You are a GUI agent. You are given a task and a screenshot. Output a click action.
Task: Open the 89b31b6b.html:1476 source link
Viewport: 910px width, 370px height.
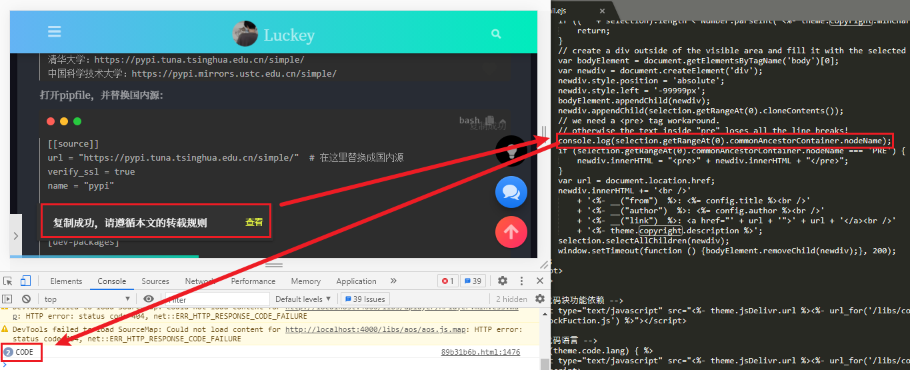(481, 352)
